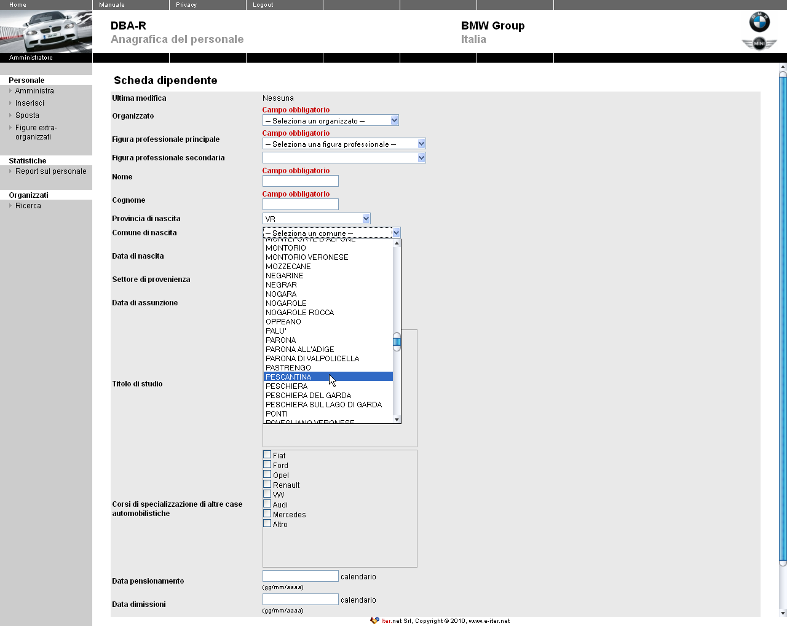Viewport: 787px width, 626px height.
Task: Tick the Altro checkbox
Action: click(267, 523)
